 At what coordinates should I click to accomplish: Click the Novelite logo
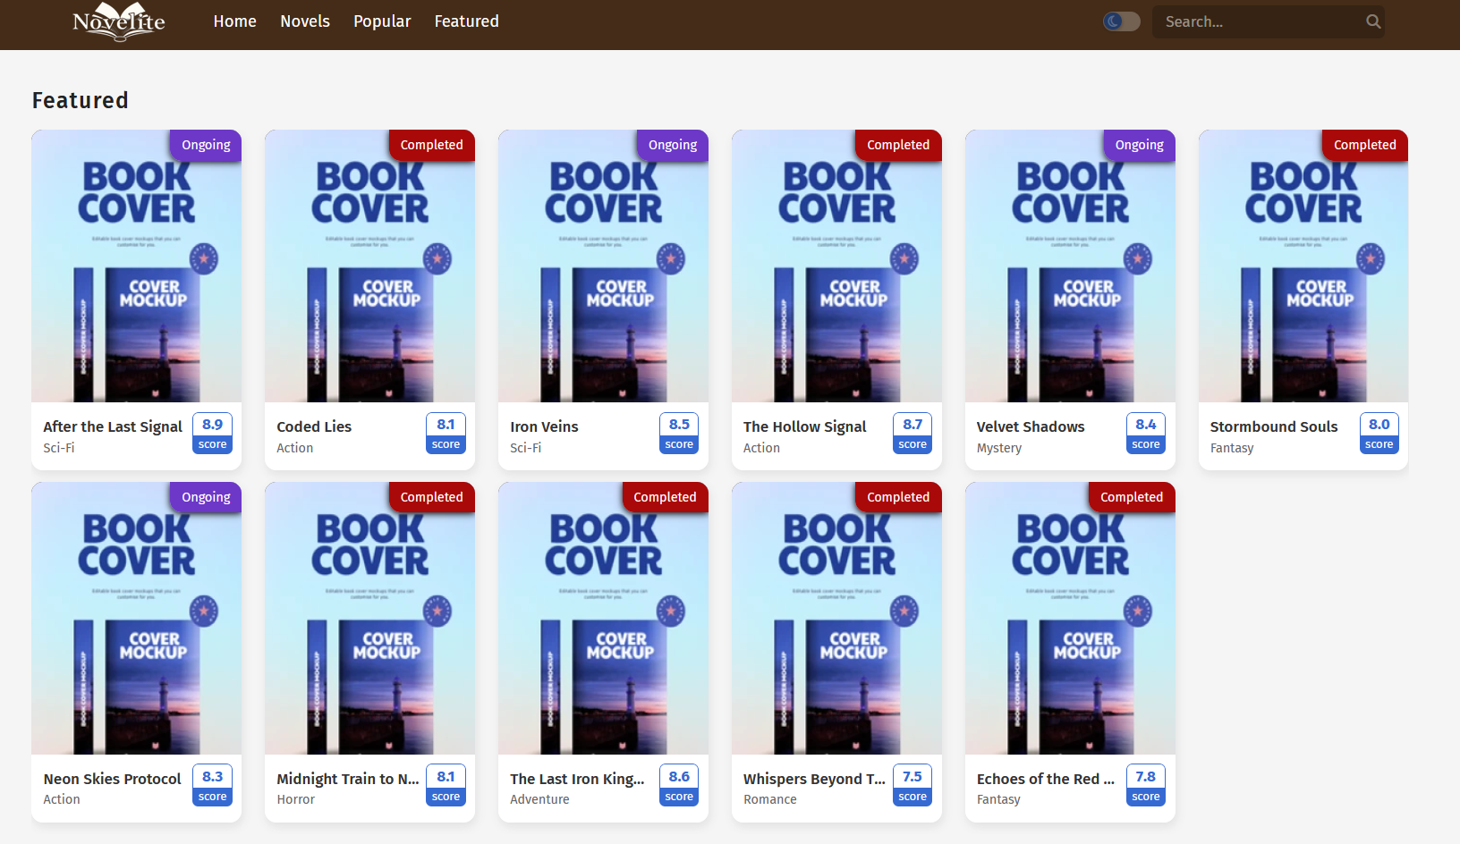tap(118, 21)
